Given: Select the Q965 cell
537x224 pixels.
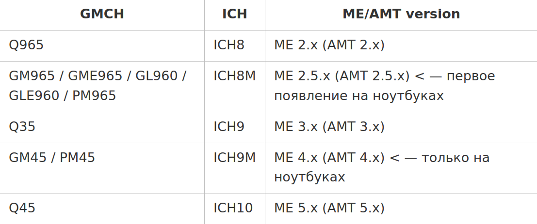Looking at the screenshot, I should [x=102, y=45].
